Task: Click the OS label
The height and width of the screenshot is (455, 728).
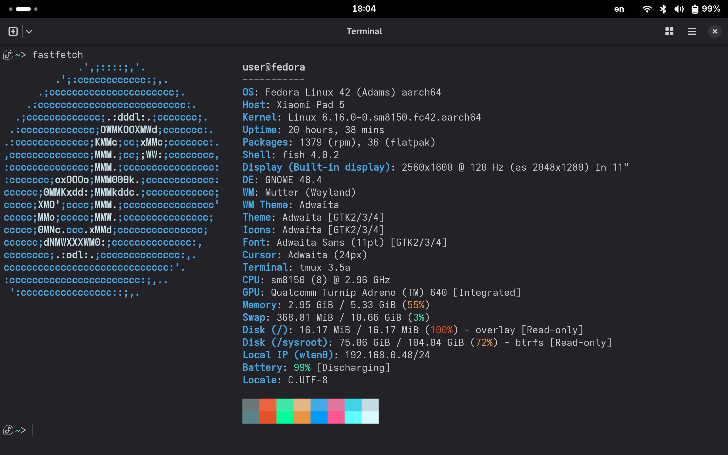Action: pyautogui.click(x=248, y=92)
